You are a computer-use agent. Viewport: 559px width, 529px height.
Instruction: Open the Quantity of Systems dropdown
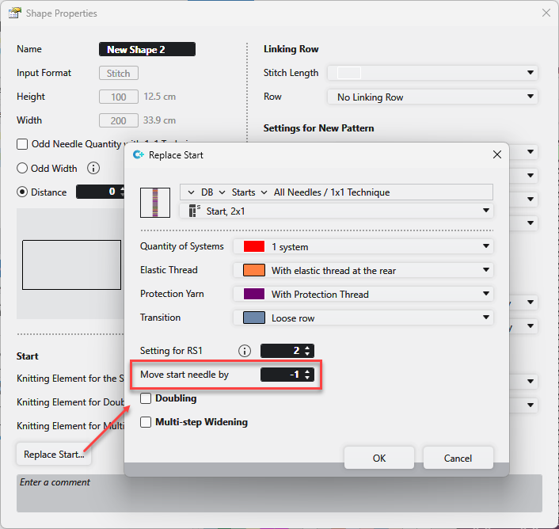point(363,246)
